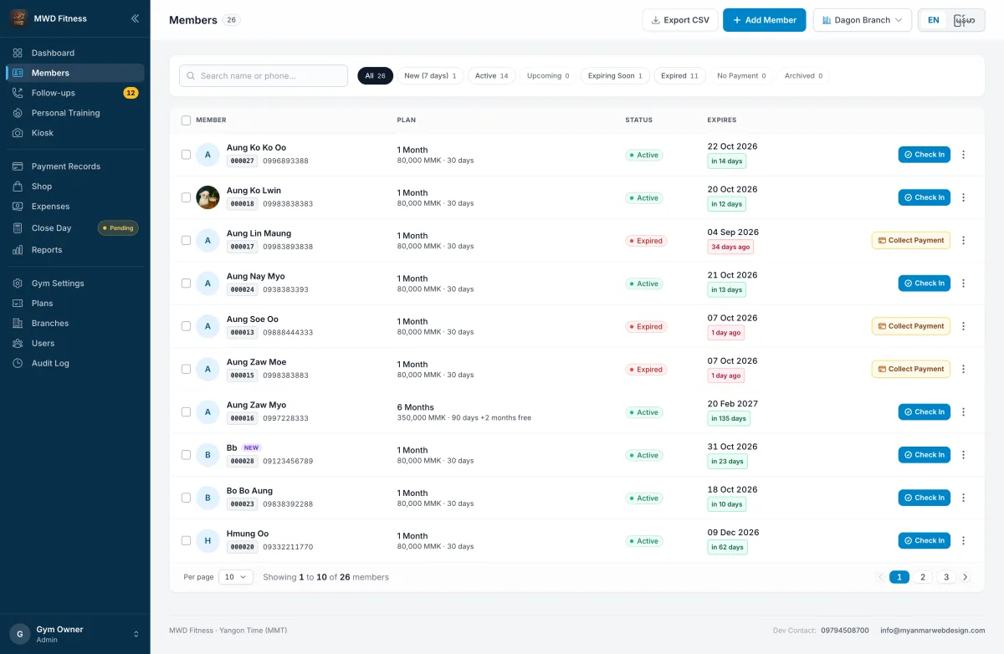Open the Expenses icon
The image size is (1004, 654).
(18, 207)
